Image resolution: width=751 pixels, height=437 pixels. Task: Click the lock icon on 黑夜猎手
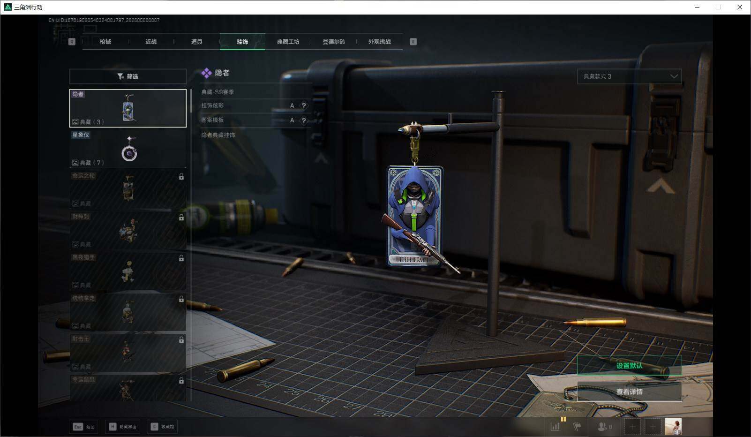(x=181, y=258)
